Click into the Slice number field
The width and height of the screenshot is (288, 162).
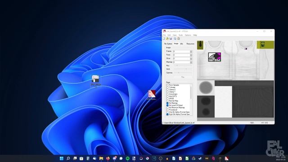pos(182,58)
